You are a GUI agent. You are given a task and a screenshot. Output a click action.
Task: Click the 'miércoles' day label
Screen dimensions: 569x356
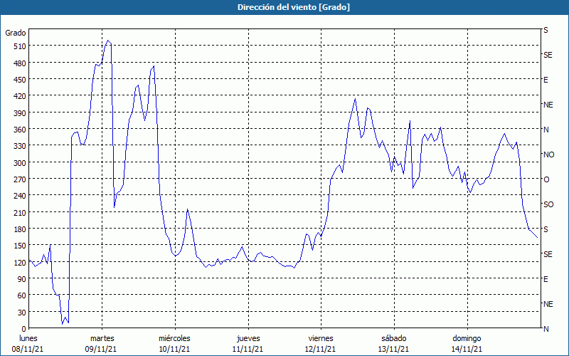point(174,338)
